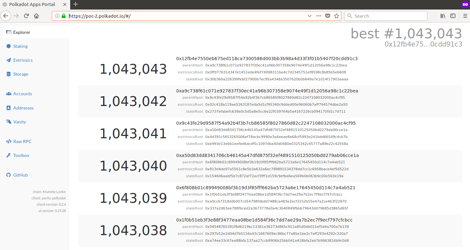Click the ui version: 0.19.28 text

(52, 211)
